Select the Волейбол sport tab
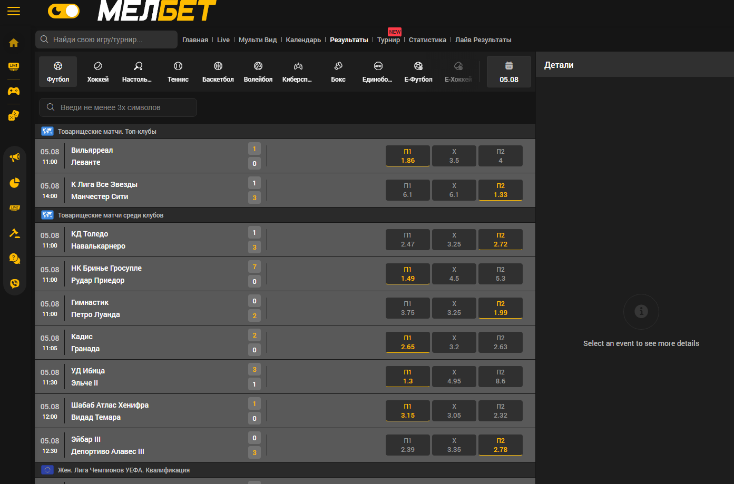The height and width of the screenshot is (484, 734). [258, 72]
